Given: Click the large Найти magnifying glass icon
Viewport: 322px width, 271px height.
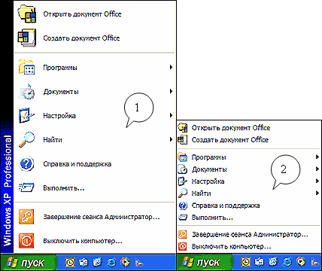Looking at the screenshot, I should point(26,139).
